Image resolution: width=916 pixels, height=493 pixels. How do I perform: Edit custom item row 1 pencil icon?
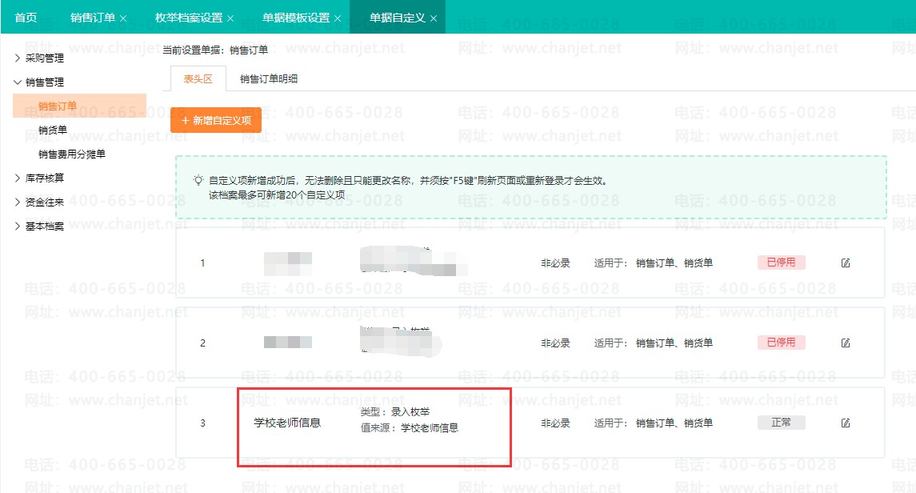846,263
